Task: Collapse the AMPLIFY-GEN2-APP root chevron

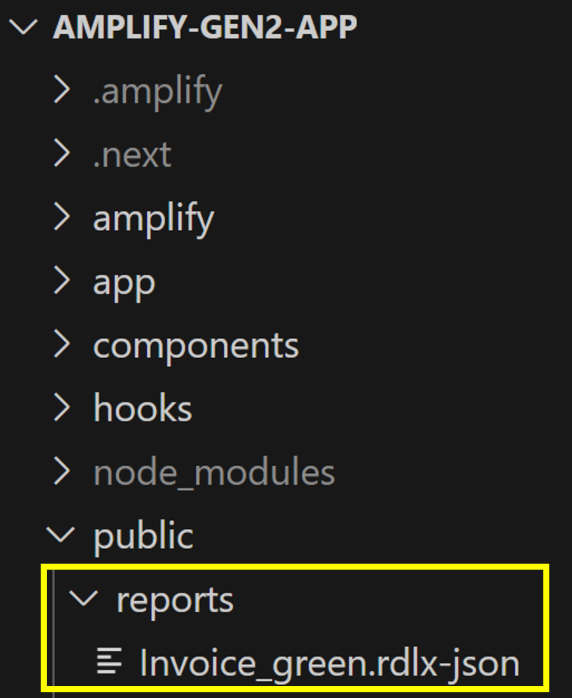Action: coord(23,27)
